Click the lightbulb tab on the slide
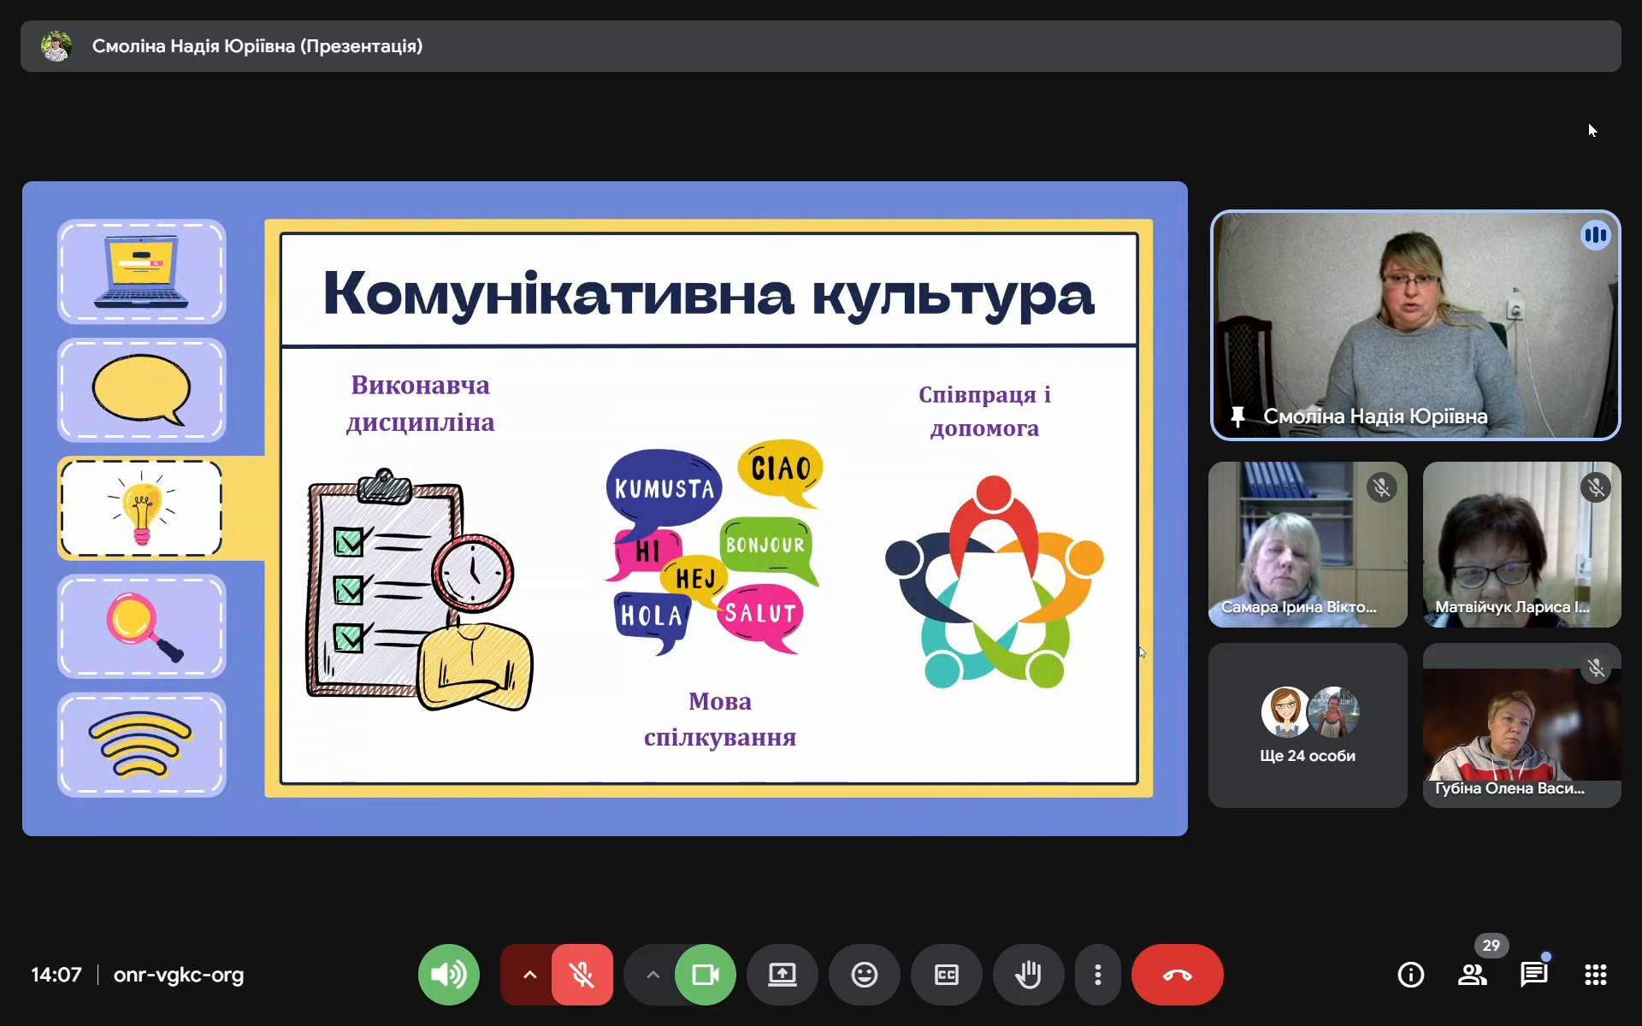The image size is (1642, 1026). point(142,508)
